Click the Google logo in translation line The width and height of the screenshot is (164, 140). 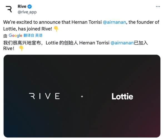[x=15, y=35]
